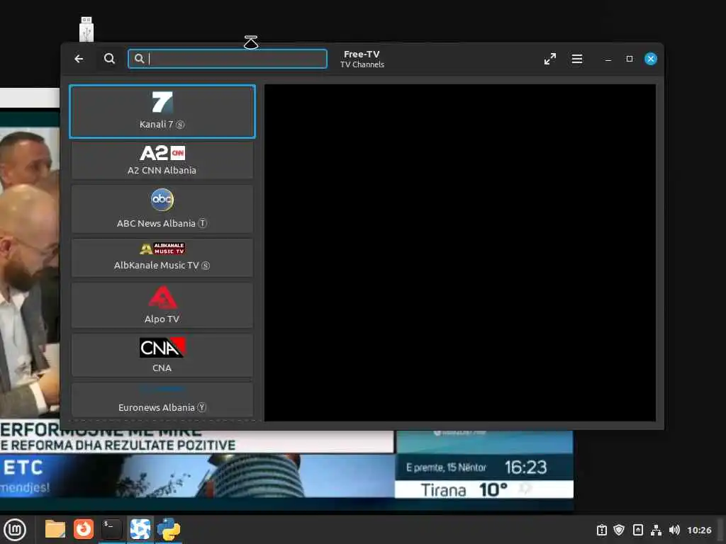Image resolution: width=726 pixels, height=544 pixels.
Task: Close the Free-TV window
Action: [651, 59]
